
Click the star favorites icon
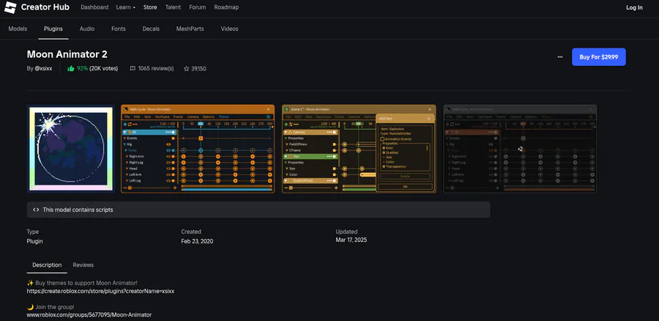coord(186,68)
